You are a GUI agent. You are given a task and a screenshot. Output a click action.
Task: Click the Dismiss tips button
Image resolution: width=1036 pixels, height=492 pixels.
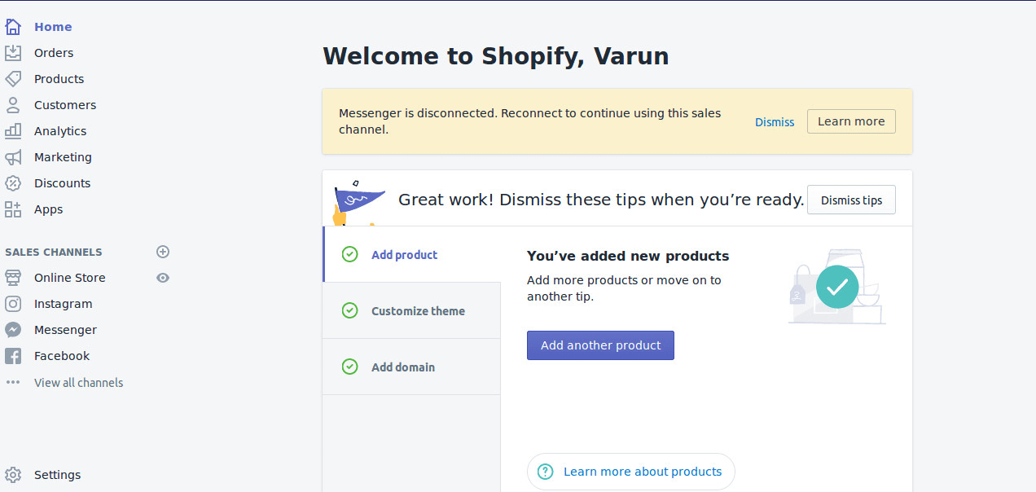click(x=851, y=200)
